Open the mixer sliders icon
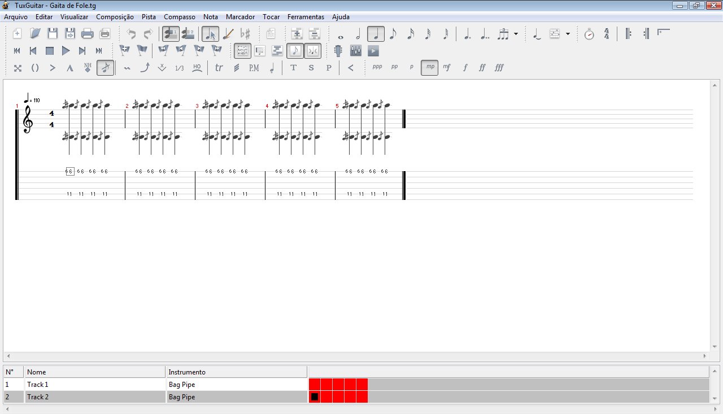This screenshot has height=414, width=723. (356, 51)
